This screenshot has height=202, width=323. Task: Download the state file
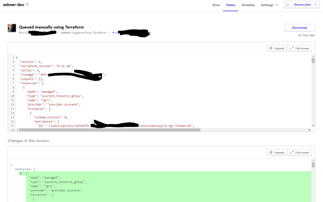(299, 28)
